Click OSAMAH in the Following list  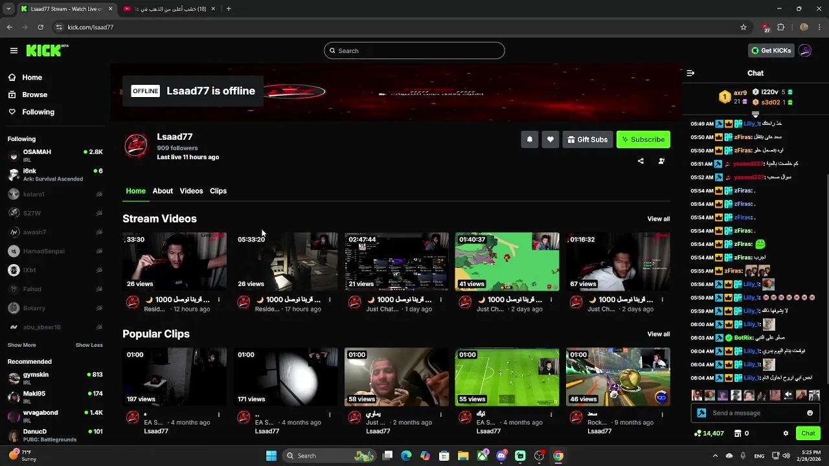pos(55,155)
